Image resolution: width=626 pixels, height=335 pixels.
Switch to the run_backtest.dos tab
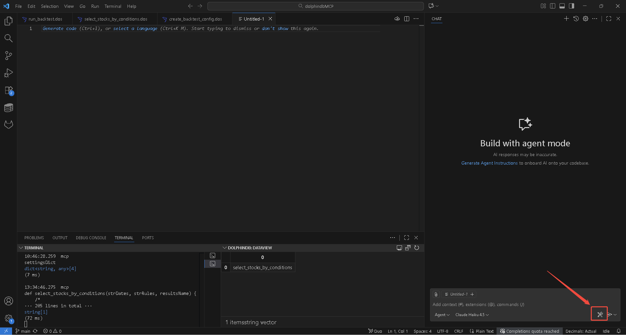pyautogui.click(x=45, y=19)
